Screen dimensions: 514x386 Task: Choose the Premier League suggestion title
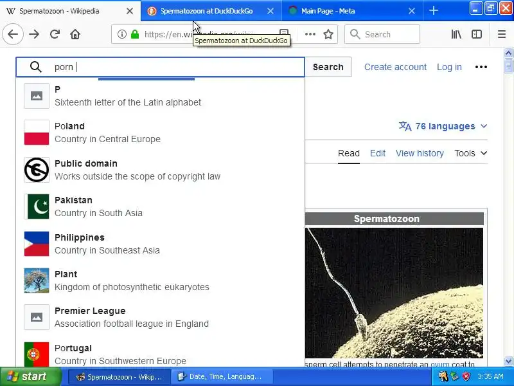pos(90,311)
